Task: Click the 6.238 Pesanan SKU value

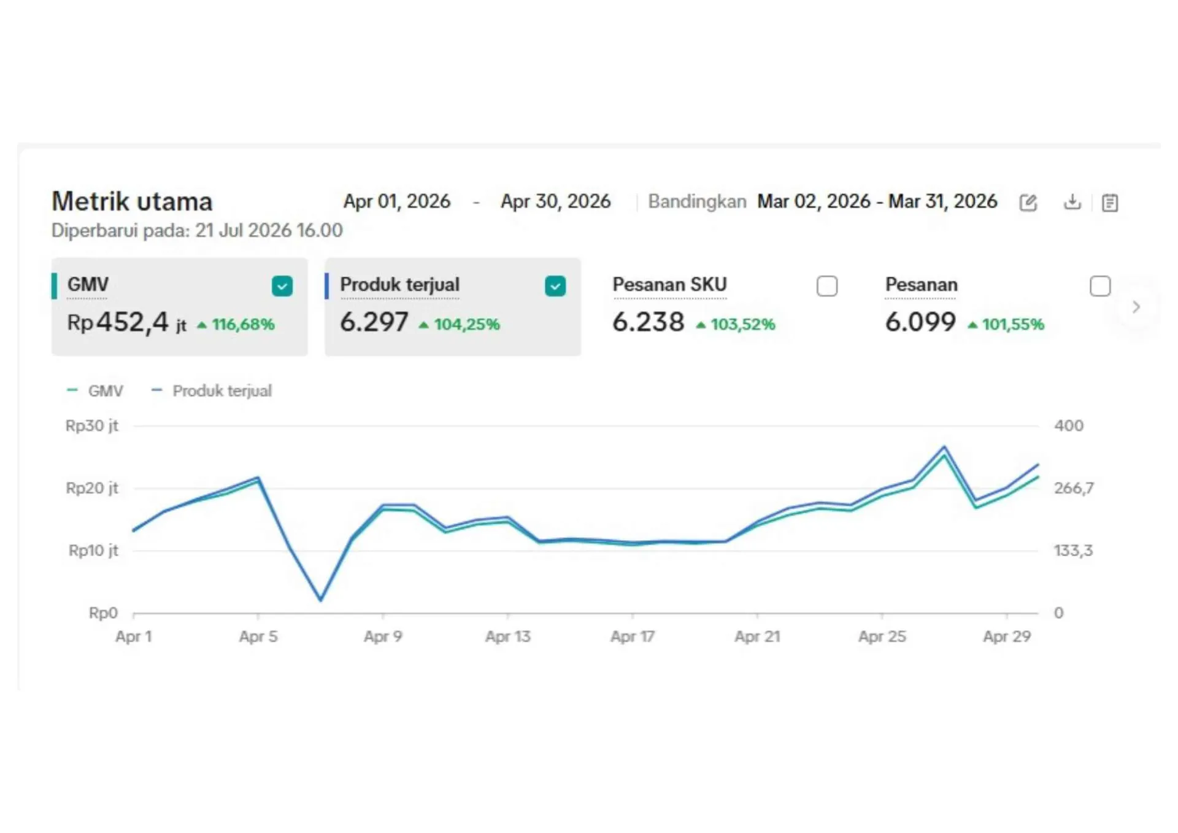Action: [x=649, y=322]
